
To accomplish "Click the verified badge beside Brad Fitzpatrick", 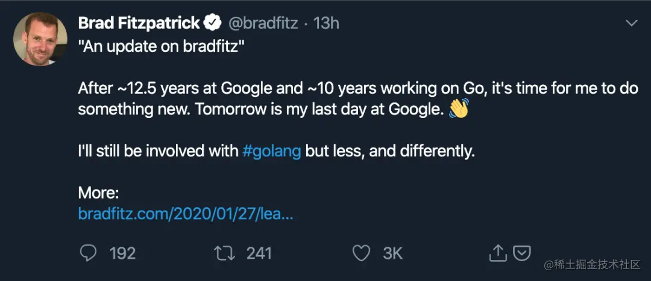I will tap(212, 23).
